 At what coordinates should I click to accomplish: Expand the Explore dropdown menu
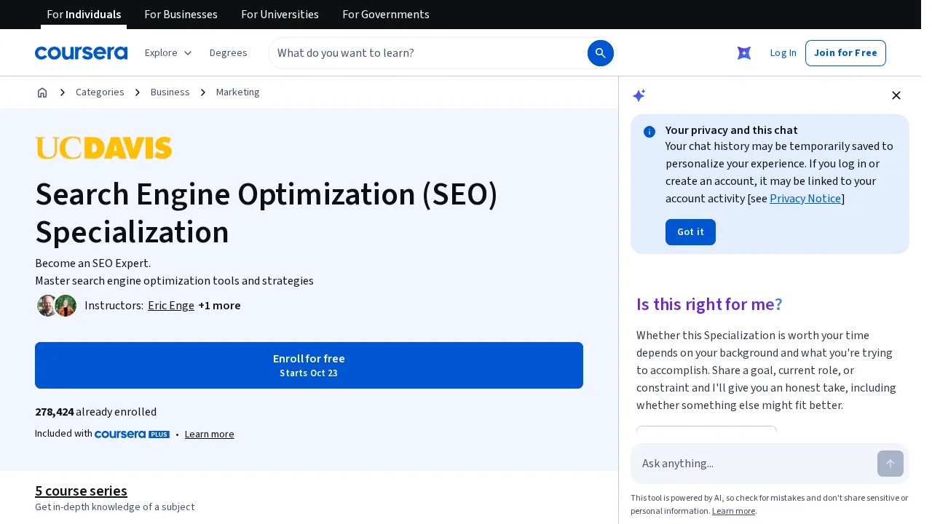[168, 53]
